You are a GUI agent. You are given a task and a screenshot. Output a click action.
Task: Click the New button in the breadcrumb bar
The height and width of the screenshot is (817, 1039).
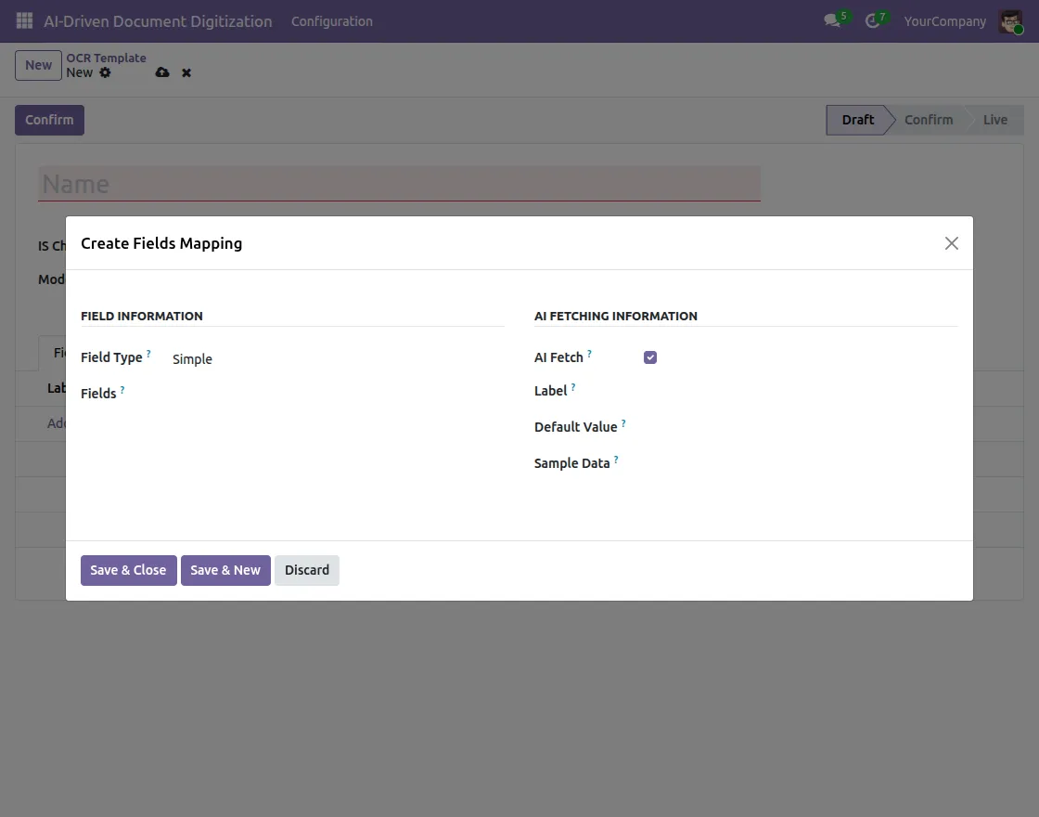coord(38,66)
